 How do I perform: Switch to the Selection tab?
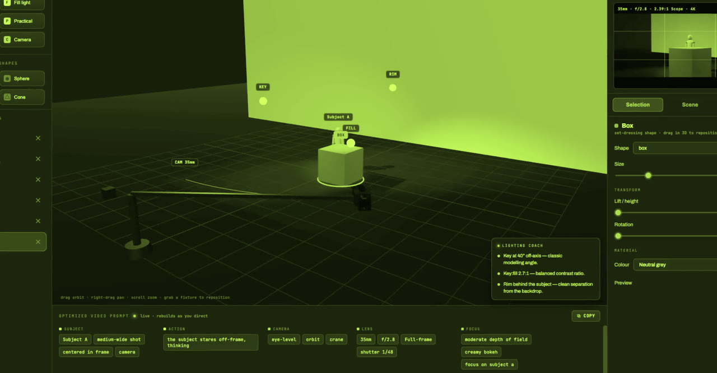(x=637, y=105)
